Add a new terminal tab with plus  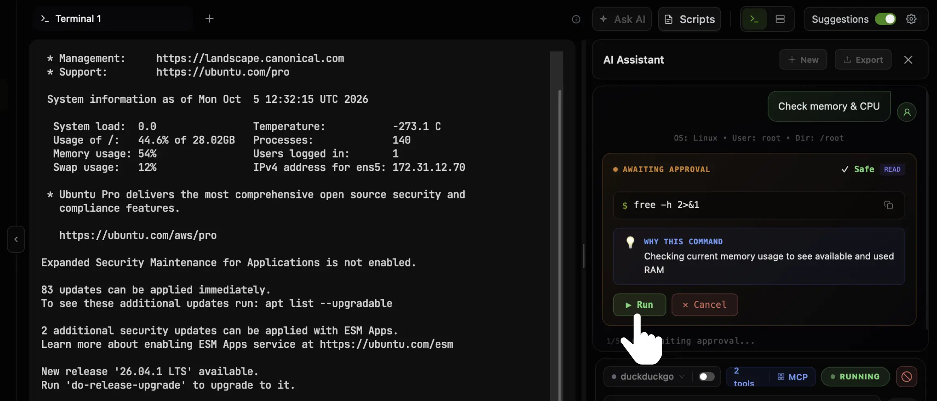[x=209, y=19]
